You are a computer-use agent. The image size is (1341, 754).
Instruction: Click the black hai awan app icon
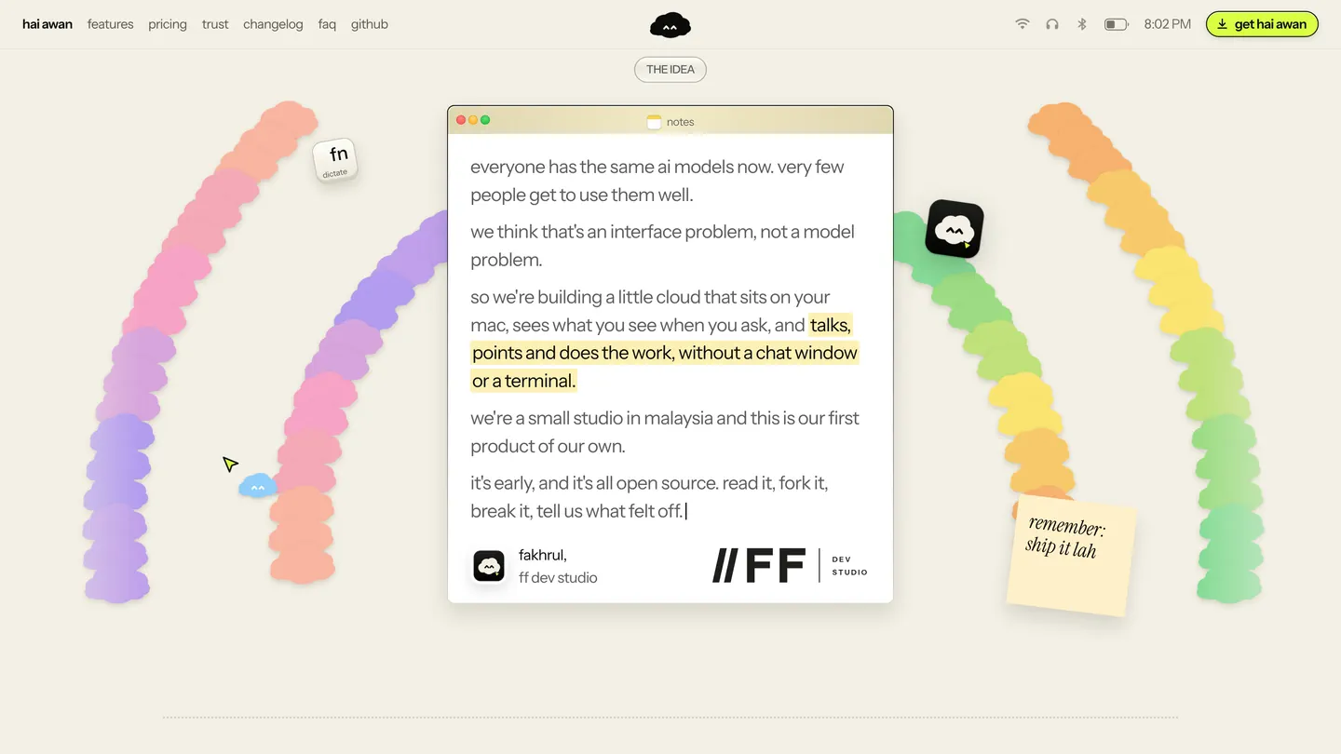coord(955,229)
